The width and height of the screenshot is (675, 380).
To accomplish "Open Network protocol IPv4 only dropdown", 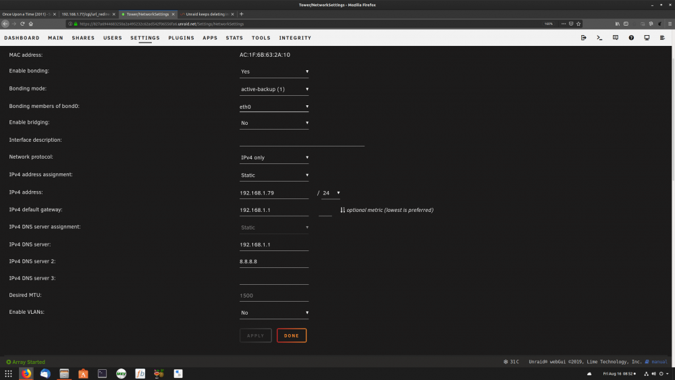I will tap(274, 157).
